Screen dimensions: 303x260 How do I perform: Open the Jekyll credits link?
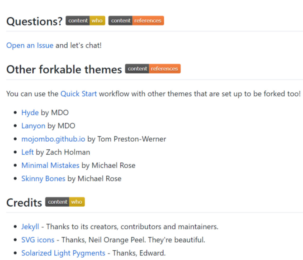pos(30,227)
